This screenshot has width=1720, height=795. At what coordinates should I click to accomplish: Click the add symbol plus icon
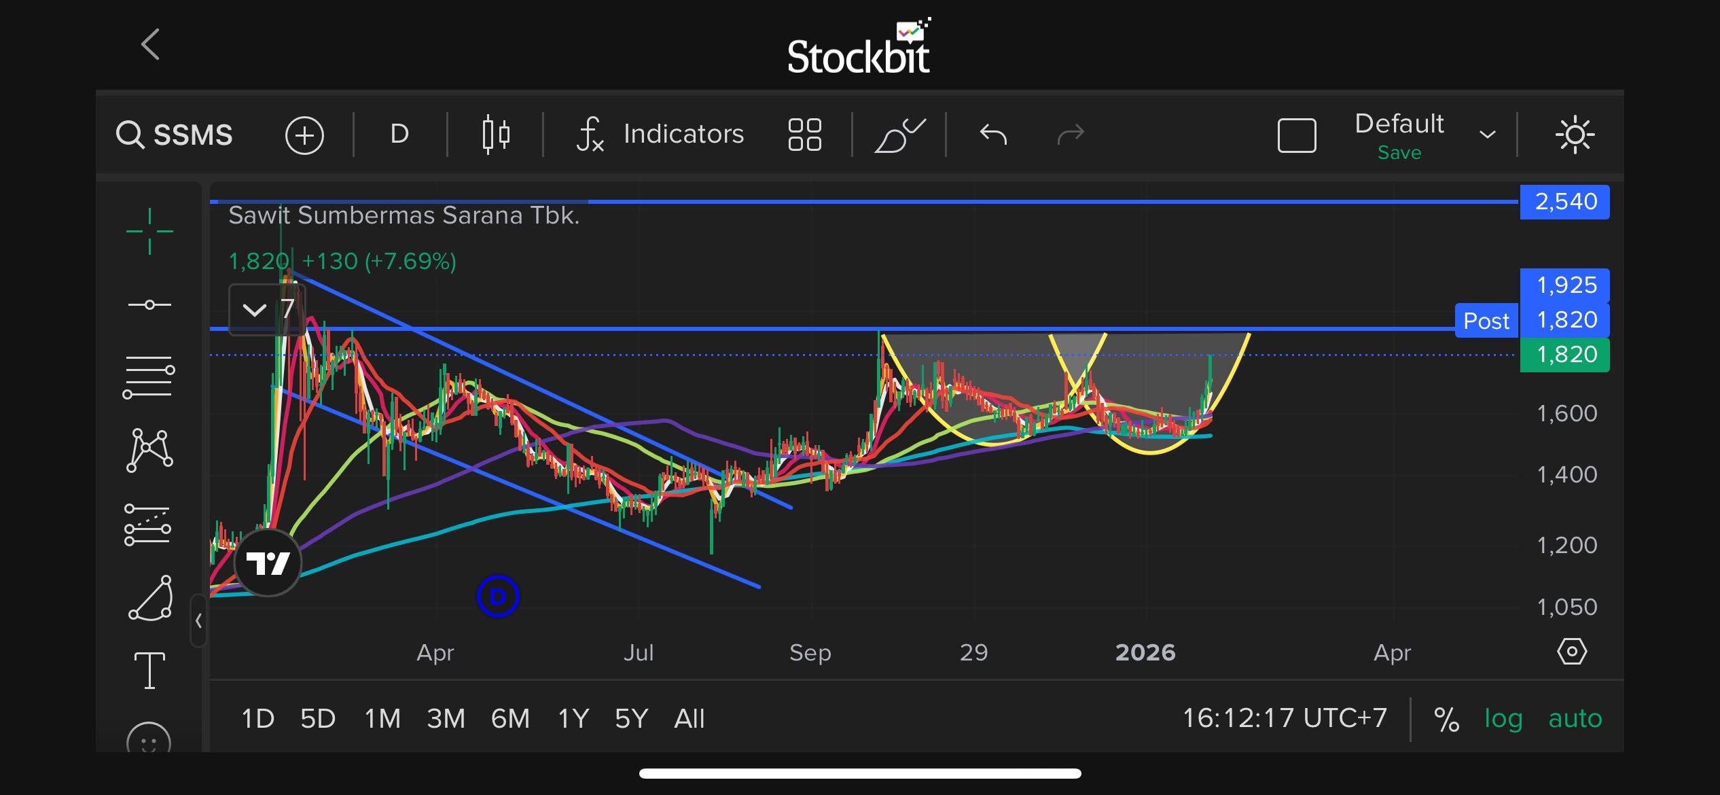(x=304, y=135)
